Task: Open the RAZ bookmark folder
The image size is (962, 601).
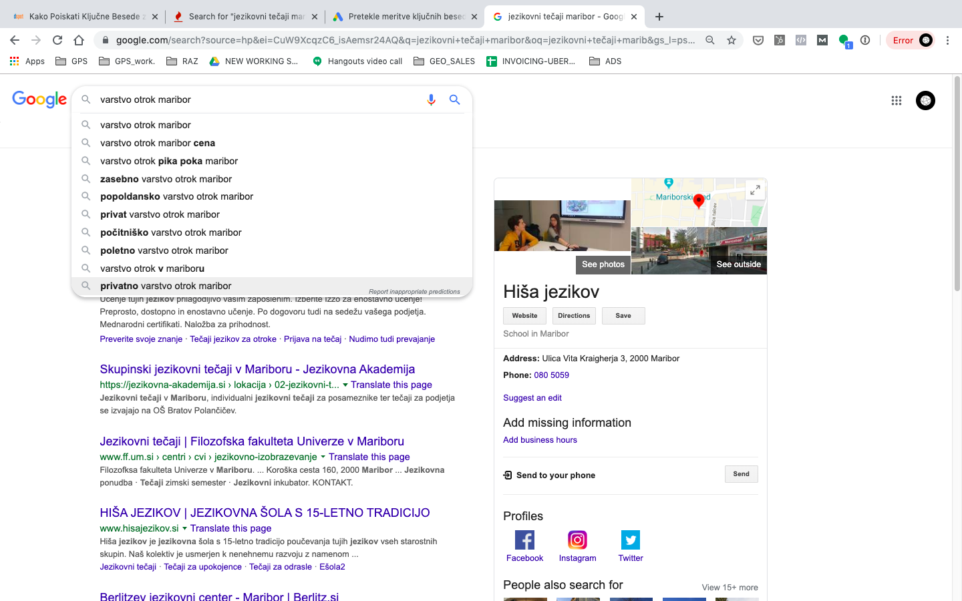Action: pos(182,61)
